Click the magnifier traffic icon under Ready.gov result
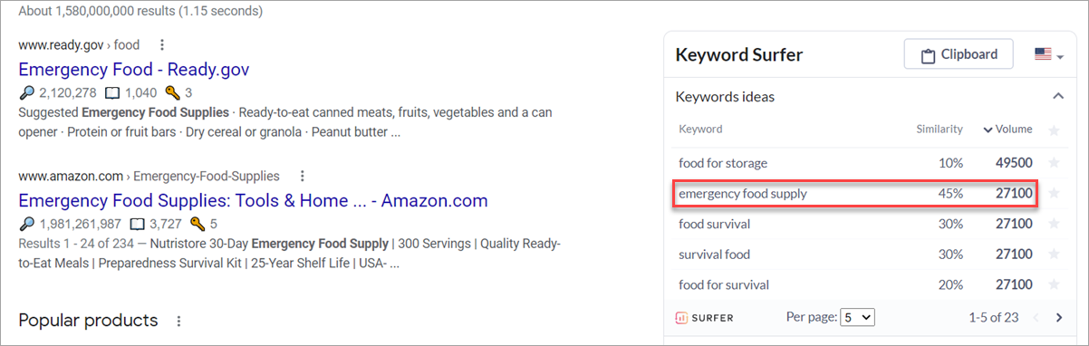Image resolution: width=1089 pixels, height=346 pixels. (x=24, y=92)
